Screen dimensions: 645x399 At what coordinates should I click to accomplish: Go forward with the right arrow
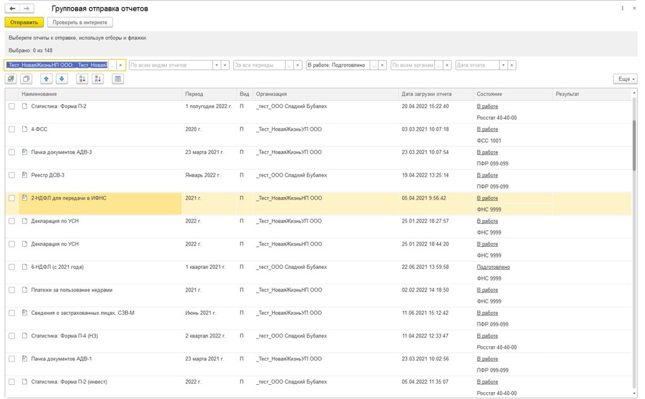coord(26,9)
